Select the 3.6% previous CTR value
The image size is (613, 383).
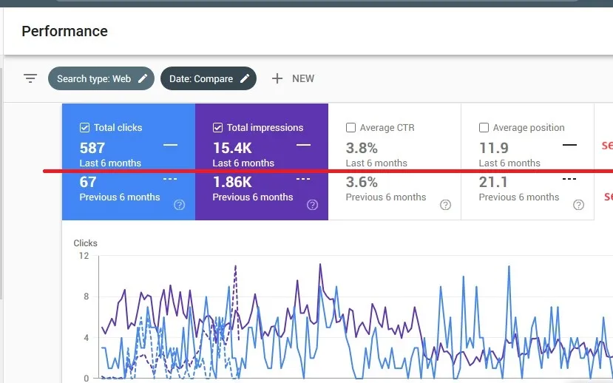point(362,182)
